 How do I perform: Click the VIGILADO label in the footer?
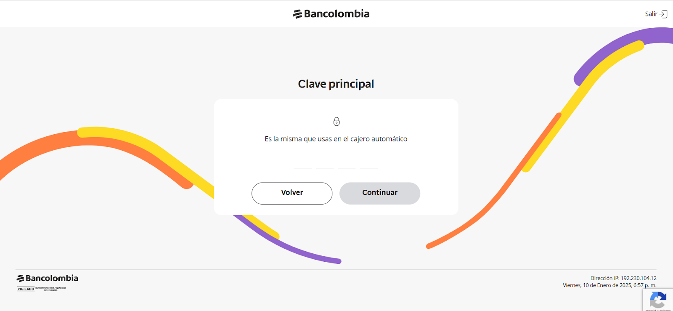26,289
